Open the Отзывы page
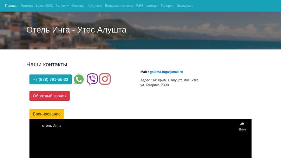281x158 pixels. coord(78,6)
